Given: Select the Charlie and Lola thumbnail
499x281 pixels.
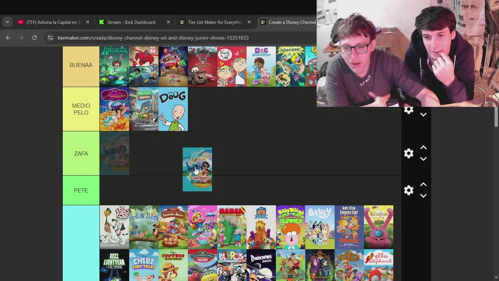Looking at the screenshot, I should [x=232, y=66].
